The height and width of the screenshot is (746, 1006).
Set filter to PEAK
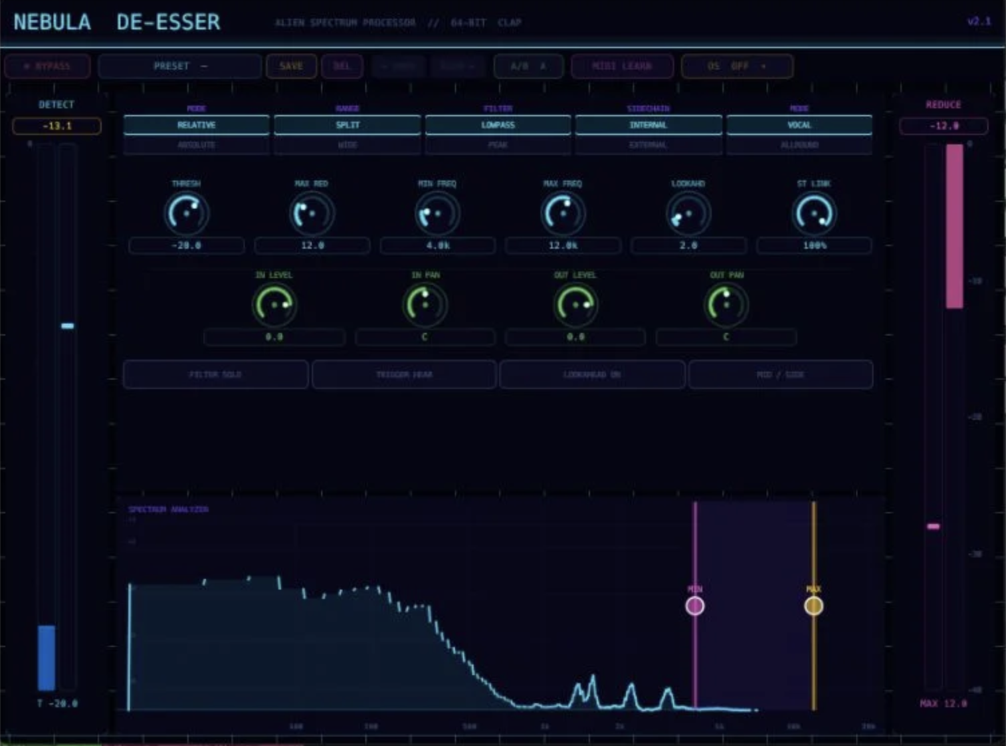(498, 145)
